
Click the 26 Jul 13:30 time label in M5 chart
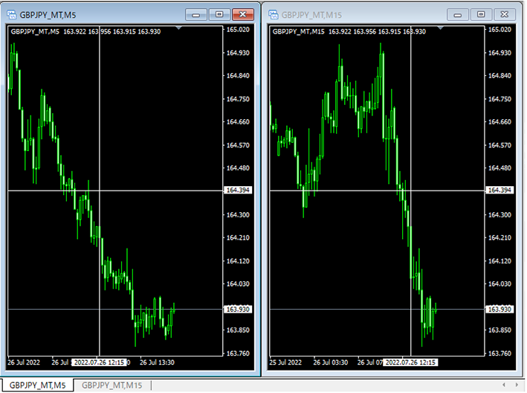157,362
